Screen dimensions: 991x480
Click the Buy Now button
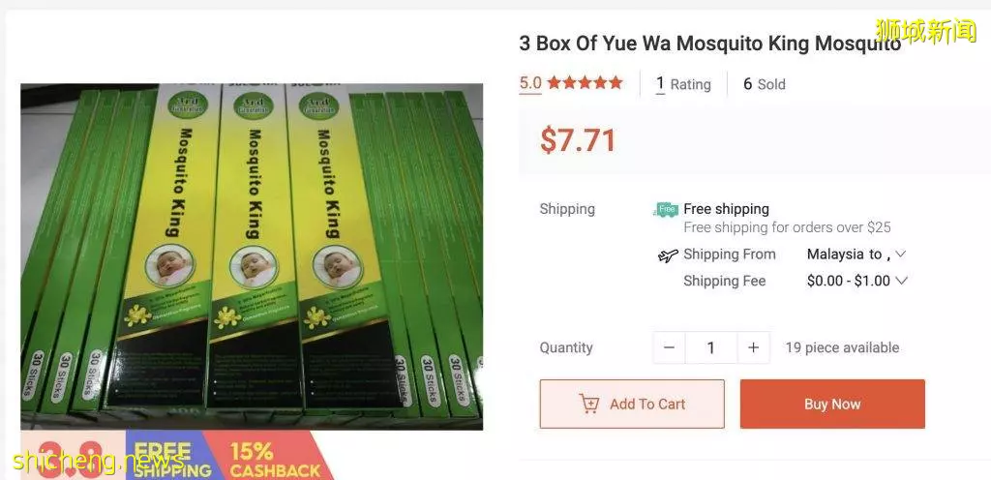[x=832, y=405]
